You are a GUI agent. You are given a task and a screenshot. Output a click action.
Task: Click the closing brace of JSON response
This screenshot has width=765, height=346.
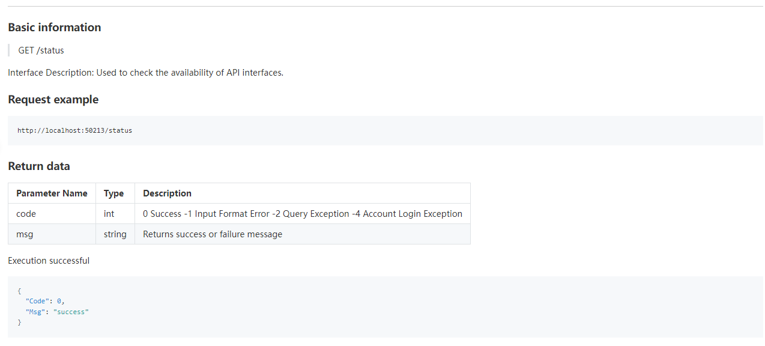coord(19,323)
